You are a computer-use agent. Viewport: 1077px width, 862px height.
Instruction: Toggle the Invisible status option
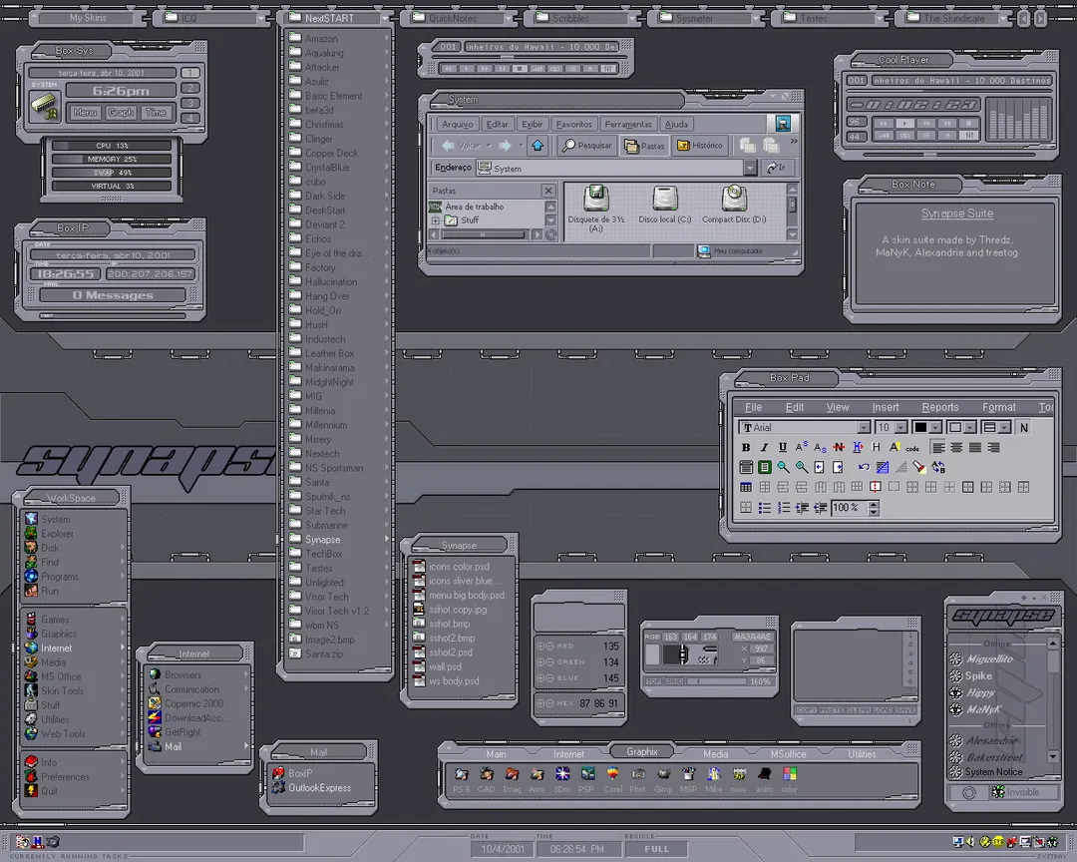tap(1015, 792)
